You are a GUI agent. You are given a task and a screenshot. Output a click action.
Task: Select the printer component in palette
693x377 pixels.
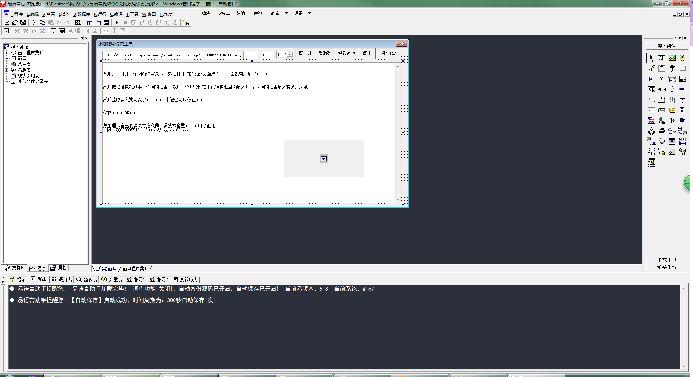coord(662,131)
